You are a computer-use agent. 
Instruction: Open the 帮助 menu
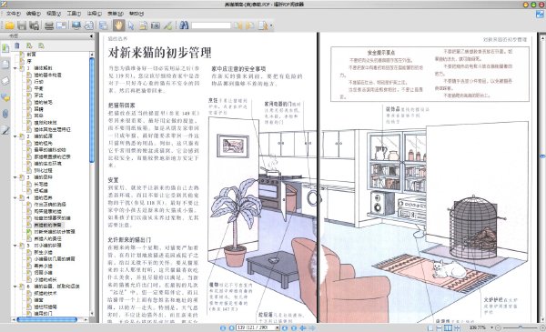click(136, 14)
